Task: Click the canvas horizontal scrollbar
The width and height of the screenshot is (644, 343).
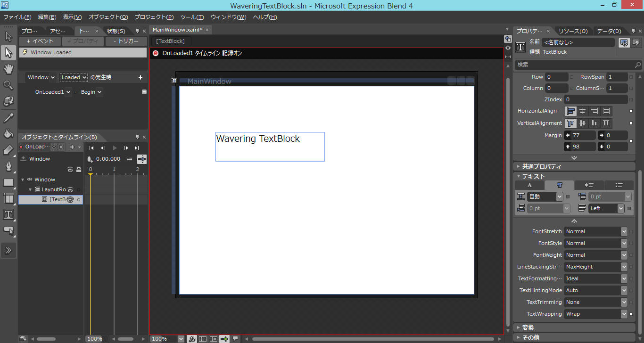Action: click(x=372, y=339)
